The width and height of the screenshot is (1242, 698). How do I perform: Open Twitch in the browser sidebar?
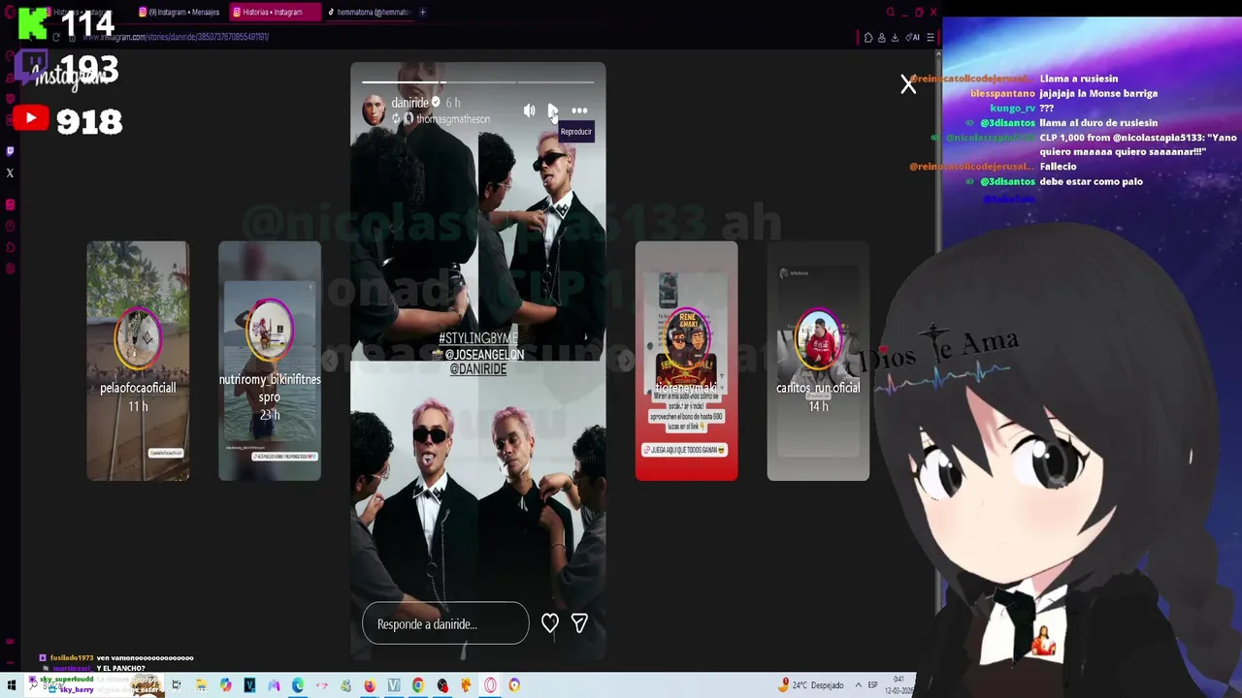[x=10, y=150]
